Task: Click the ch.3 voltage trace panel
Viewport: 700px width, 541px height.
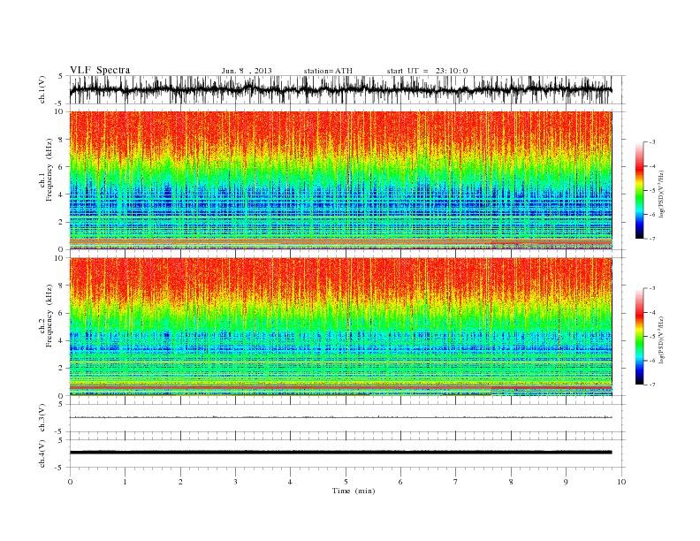Action: [x=347, y=418]
